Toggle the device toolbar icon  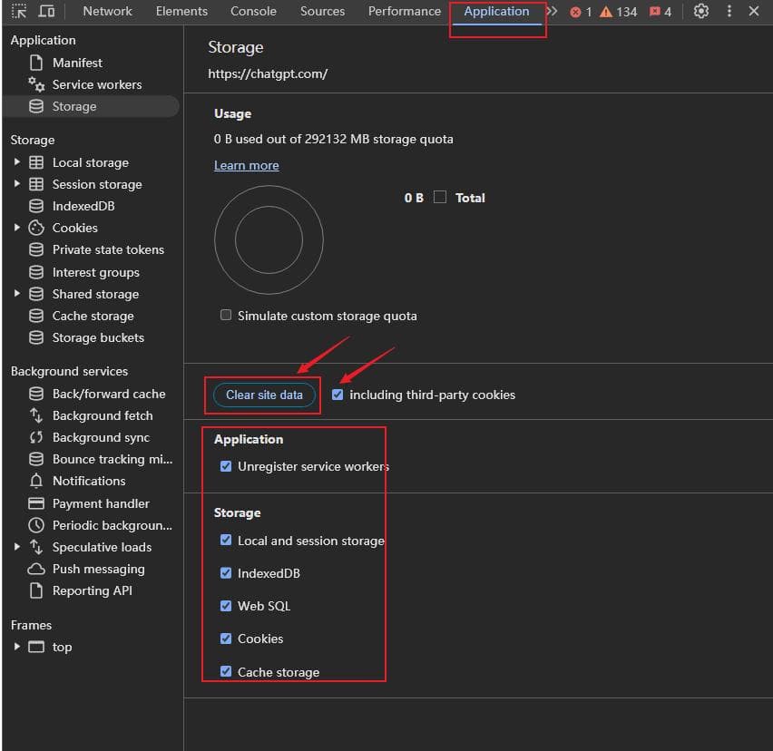click(x=46, y=11)
